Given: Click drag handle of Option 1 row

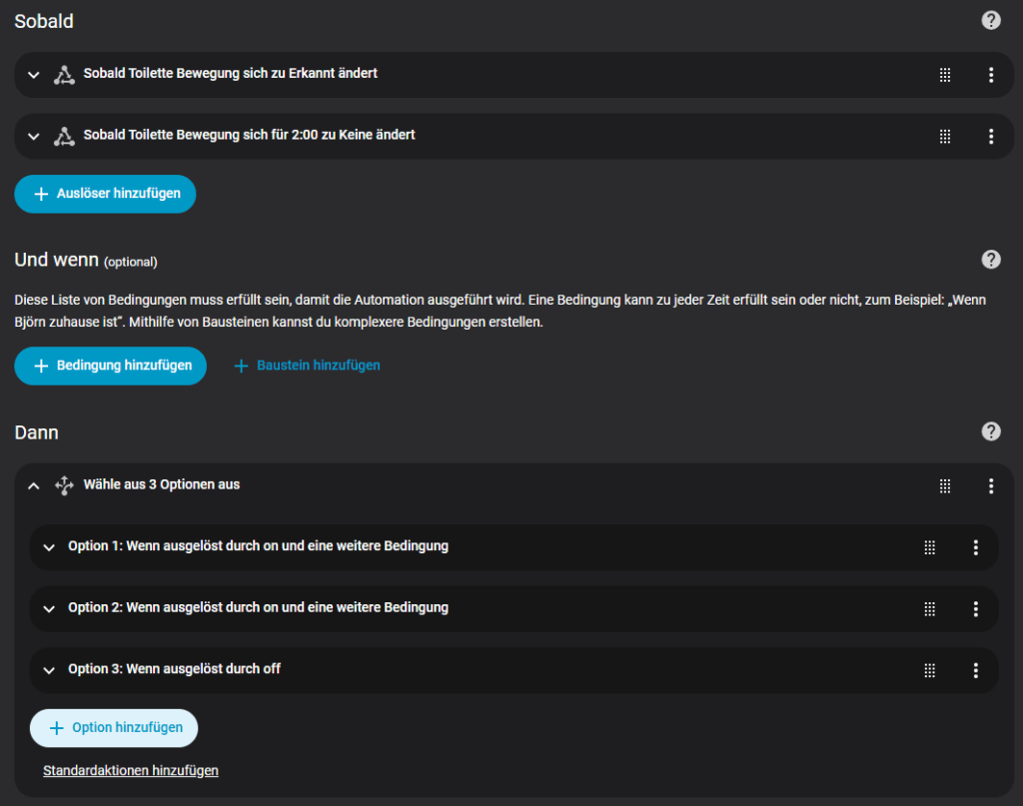Looking at the screenshot, I should [x=929, y=547].
